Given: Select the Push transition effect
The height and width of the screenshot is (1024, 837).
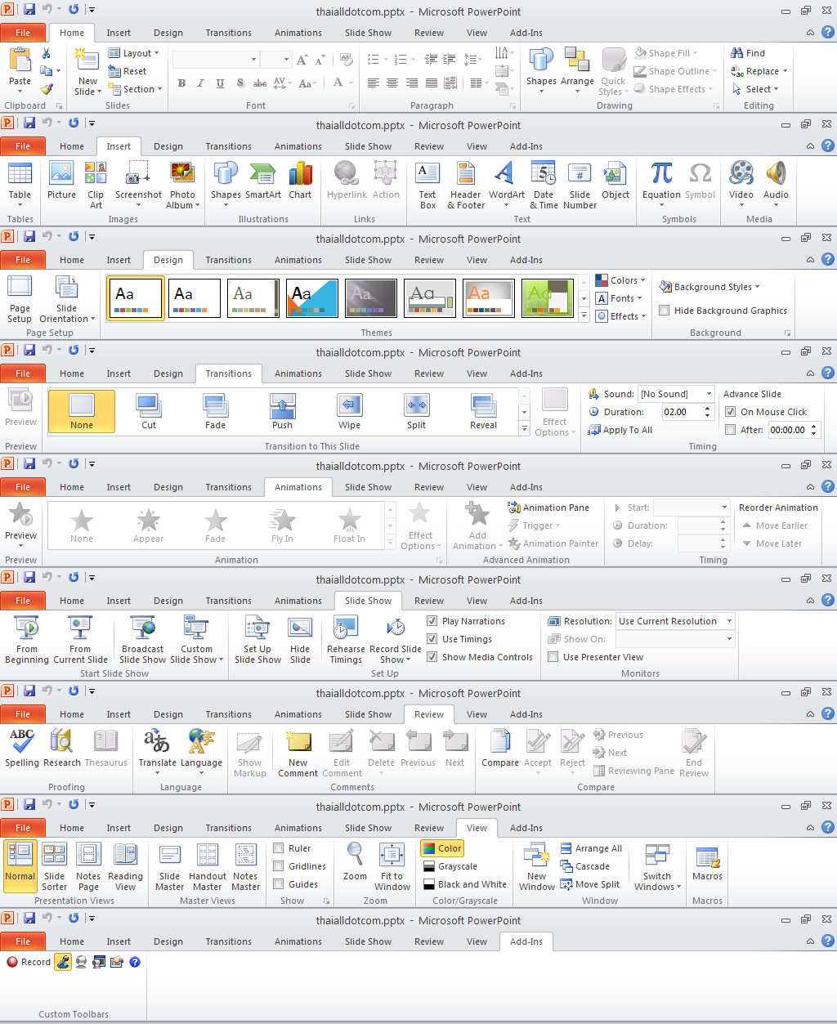Looking at the screenshot, I should tap(282, 411).
